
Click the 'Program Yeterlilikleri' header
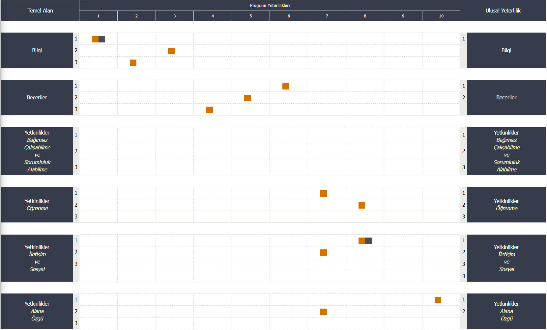pyautogui.click(x=270, y=6)
